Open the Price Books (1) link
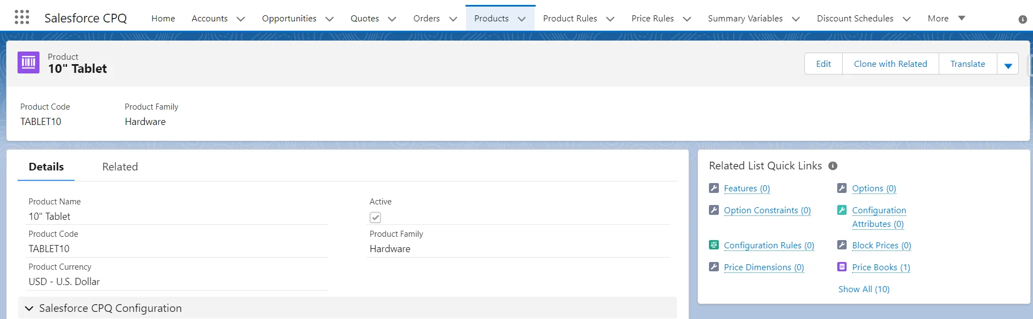The width and height of the screenshot is (1033, 319). click(881, 267)
